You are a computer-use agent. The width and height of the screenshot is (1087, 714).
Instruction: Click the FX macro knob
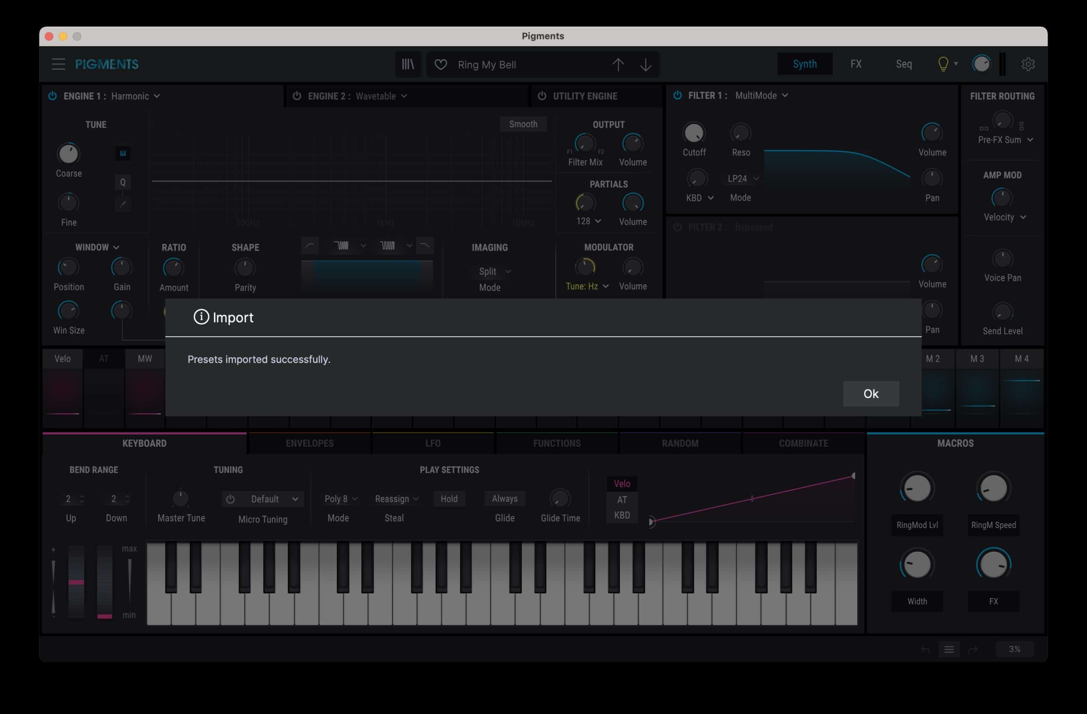tap(993, 565)
